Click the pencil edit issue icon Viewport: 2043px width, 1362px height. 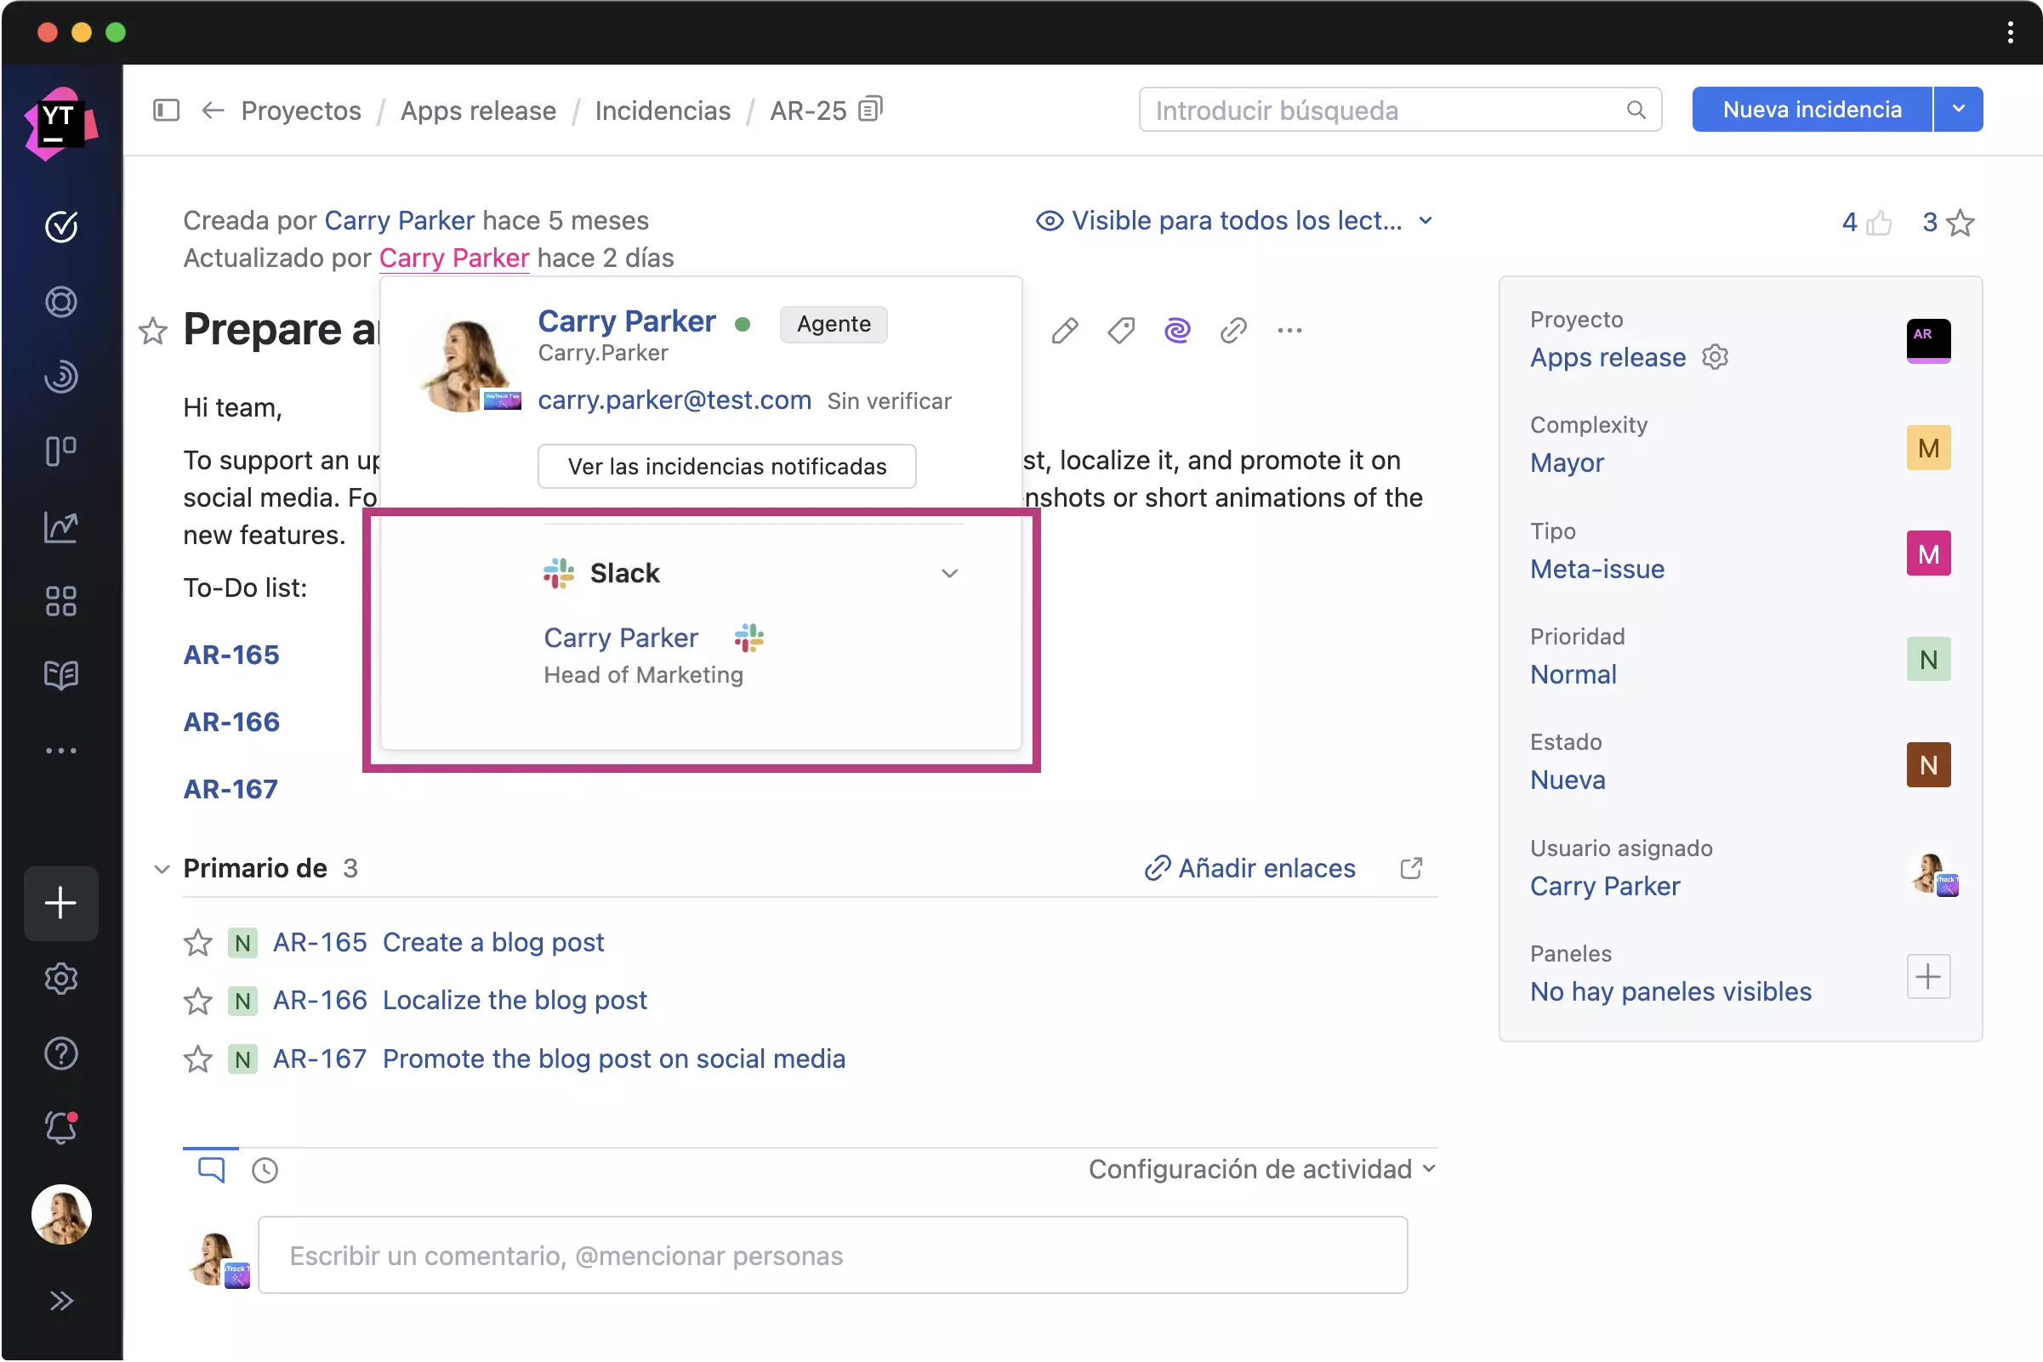click(x=1064, y=330)
